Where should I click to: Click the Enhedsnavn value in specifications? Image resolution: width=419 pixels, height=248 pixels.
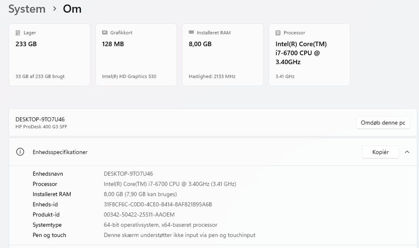click(x=128, y=173)
